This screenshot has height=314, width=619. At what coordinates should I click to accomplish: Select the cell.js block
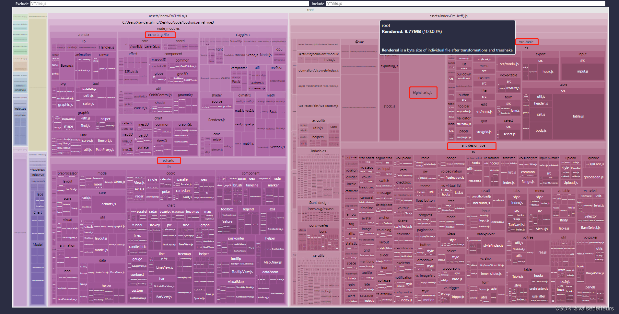pyautogui.click(x=541, y=114)
